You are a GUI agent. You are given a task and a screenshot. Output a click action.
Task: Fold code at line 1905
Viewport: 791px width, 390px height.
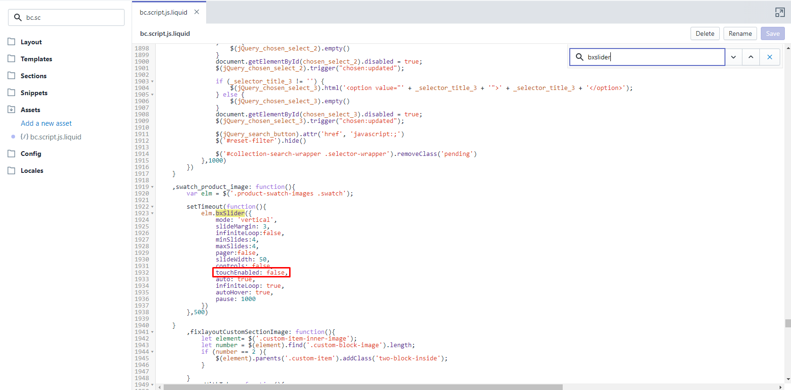point(152,95)
